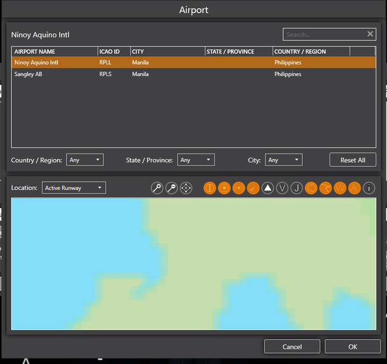Toggle the ILS feather map layer
Viewport: 387px width, 364px height.
[x=253, y=188]
